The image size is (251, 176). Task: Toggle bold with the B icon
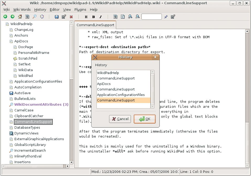[93, 17]
